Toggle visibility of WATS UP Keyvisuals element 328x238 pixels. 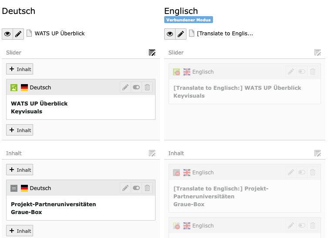click(136, 87)
